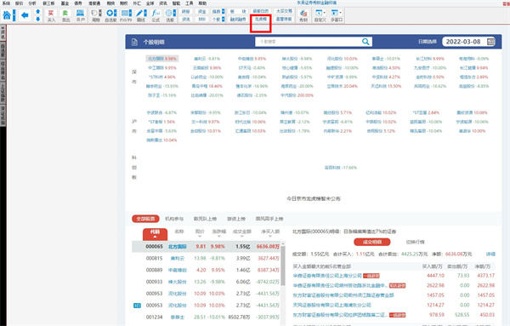This screenshot has height=326, width=510.
Task: Click the 切换行情 button
Action: [x=416, y=242]
